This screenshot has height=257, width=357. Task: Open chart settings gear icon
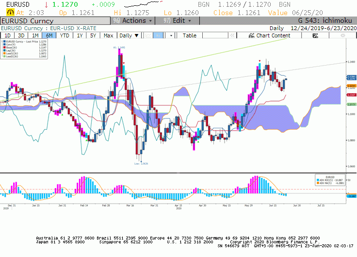pos(342,35)
